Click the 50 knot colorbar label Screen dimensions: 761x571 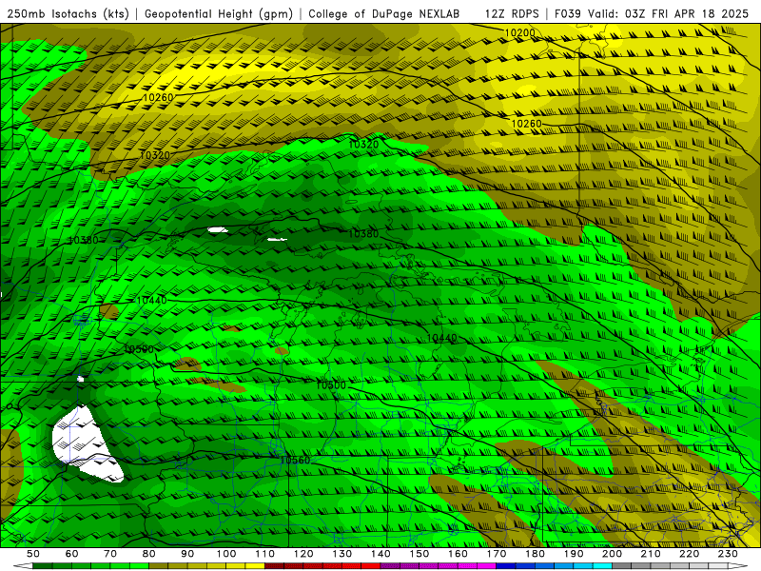pos(32,554)
